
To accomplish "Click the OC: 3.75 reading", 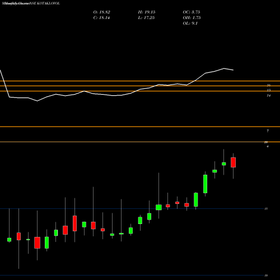I will click(x=192, y=12).
